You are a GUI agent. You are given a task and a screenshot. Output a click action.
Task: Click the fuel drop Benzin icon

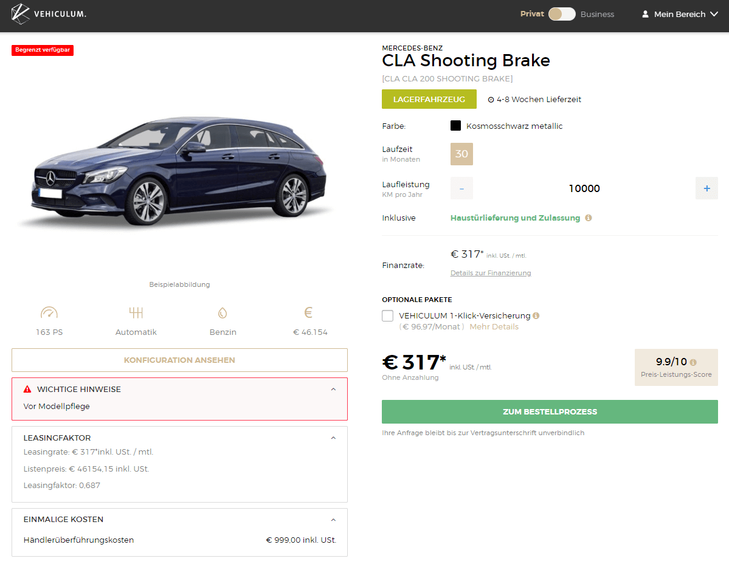point(222,313)
